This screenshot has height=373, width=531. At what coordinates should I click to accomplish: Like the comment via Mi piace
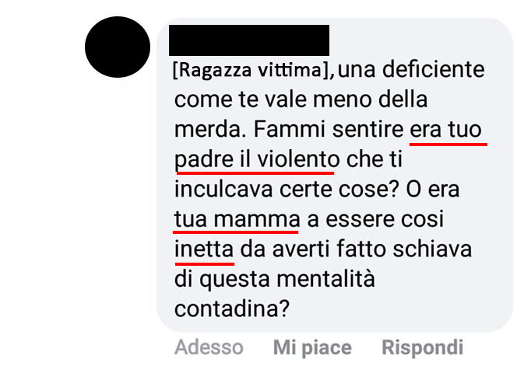coord(312,347)
